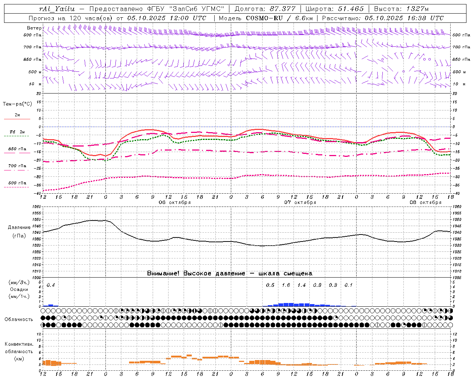Click the 1.6 precipitation amount

286,285
